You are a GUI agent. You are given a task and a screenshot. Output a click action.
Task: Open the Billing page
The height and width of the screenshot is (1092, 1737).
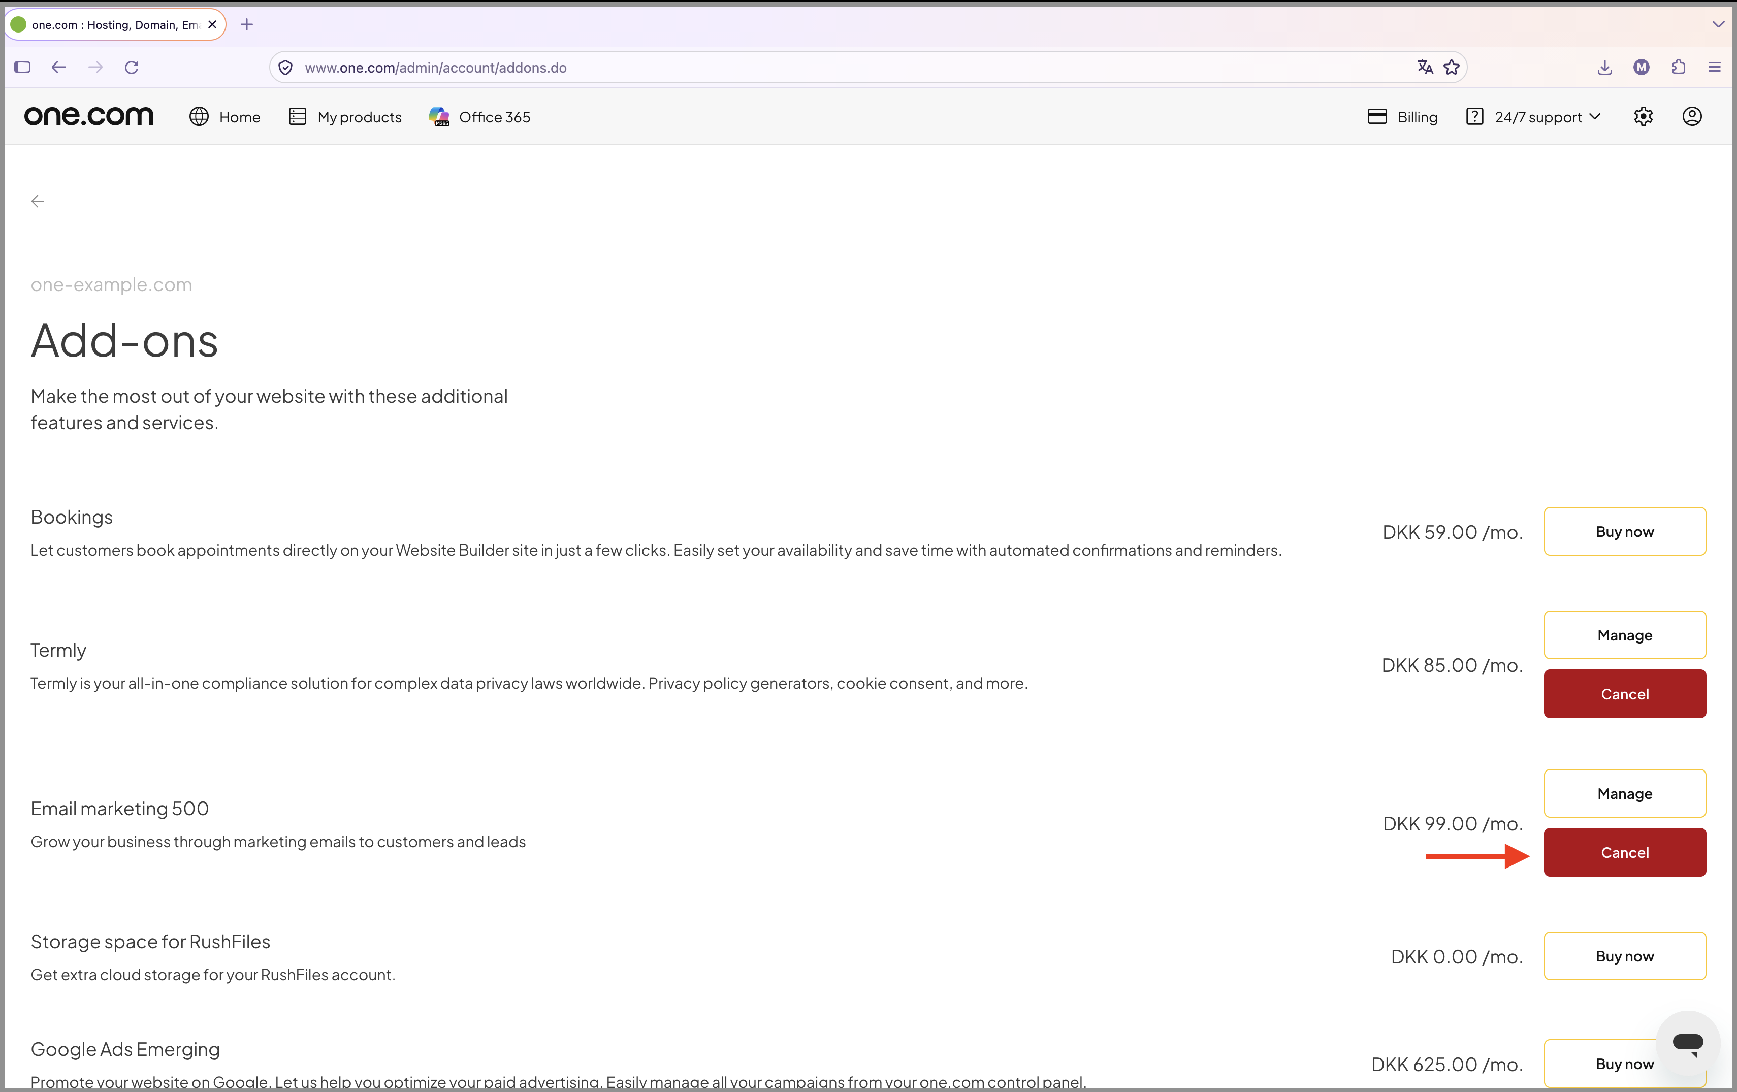pyautogui.click(x=1402, y=117)
